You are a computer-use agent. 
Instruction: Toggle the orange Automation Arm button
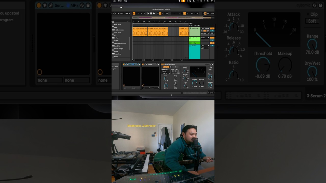pos(160,13)
